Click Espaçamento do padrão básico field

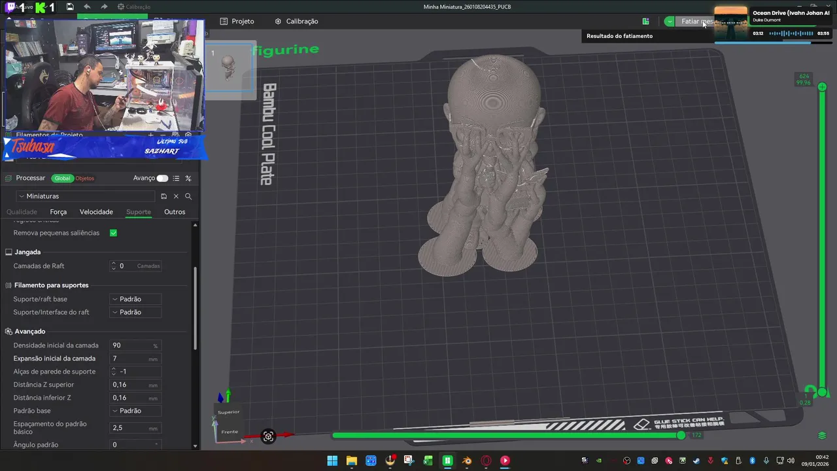[135, 428]
